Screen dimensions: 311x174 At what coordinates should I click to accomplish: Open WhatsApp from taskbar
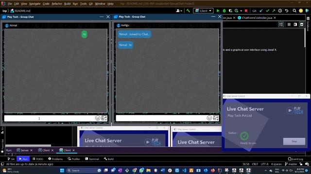(141, 171)
